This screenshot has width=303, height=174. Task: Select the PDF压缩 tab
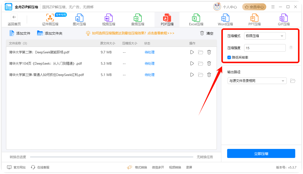(167, 20)
